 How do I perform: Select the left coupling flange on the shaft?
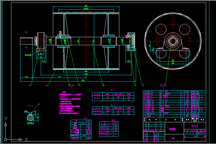(x=42, y=41)
